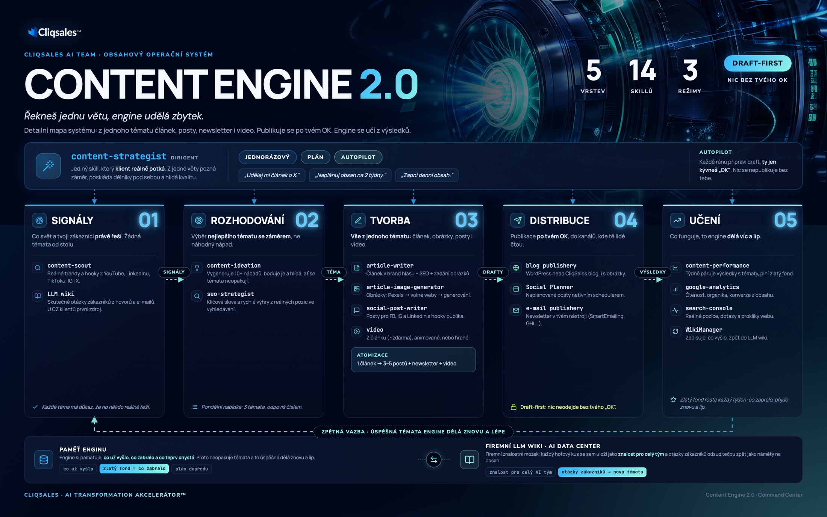Click the Zpětná vazba feedback banner
827x517 pixels.
tap(413, 432)
